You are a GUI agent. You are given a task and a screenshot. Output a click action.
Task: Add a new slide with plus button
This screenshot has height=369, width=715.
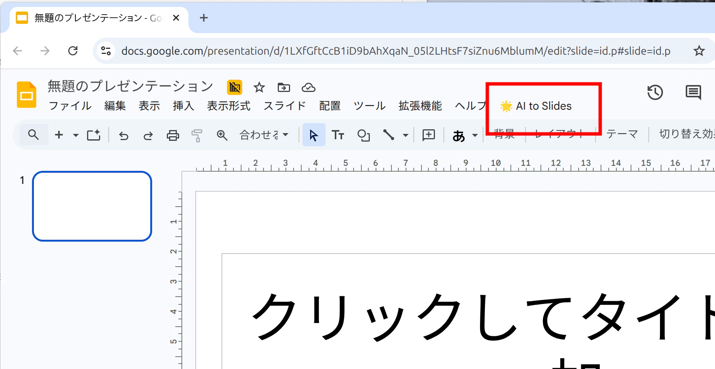[59, 135]
